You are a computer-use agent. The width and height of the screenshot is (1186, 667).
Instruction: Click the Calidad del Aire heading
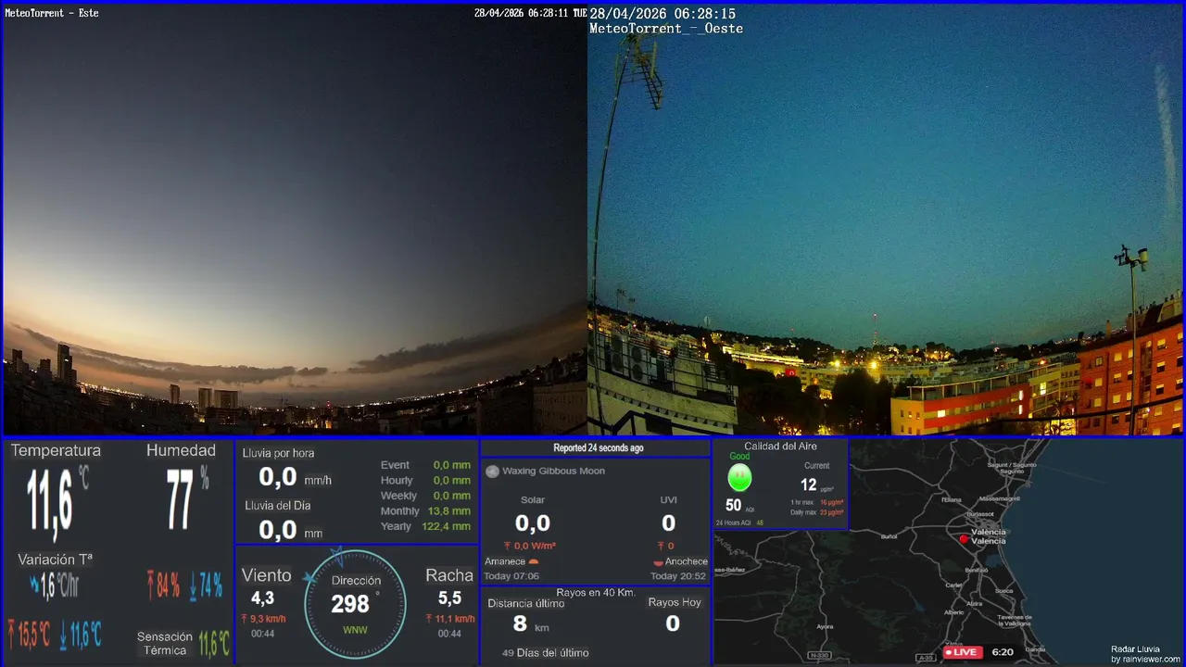pos(780,447)
